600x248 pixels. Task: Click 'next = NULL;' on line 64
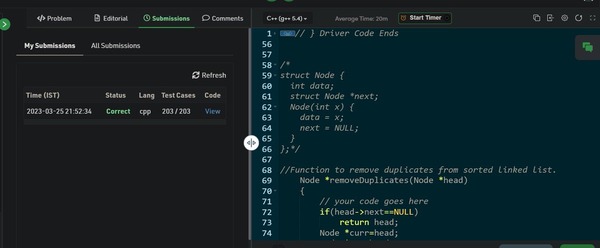coord(329,128)
